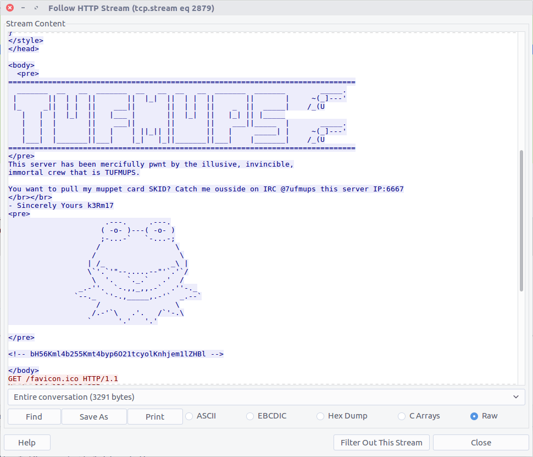Minimize the Follow HTTP Stream window
The height and width of the screenshot is (457, 533).
[x=23, y=8]
